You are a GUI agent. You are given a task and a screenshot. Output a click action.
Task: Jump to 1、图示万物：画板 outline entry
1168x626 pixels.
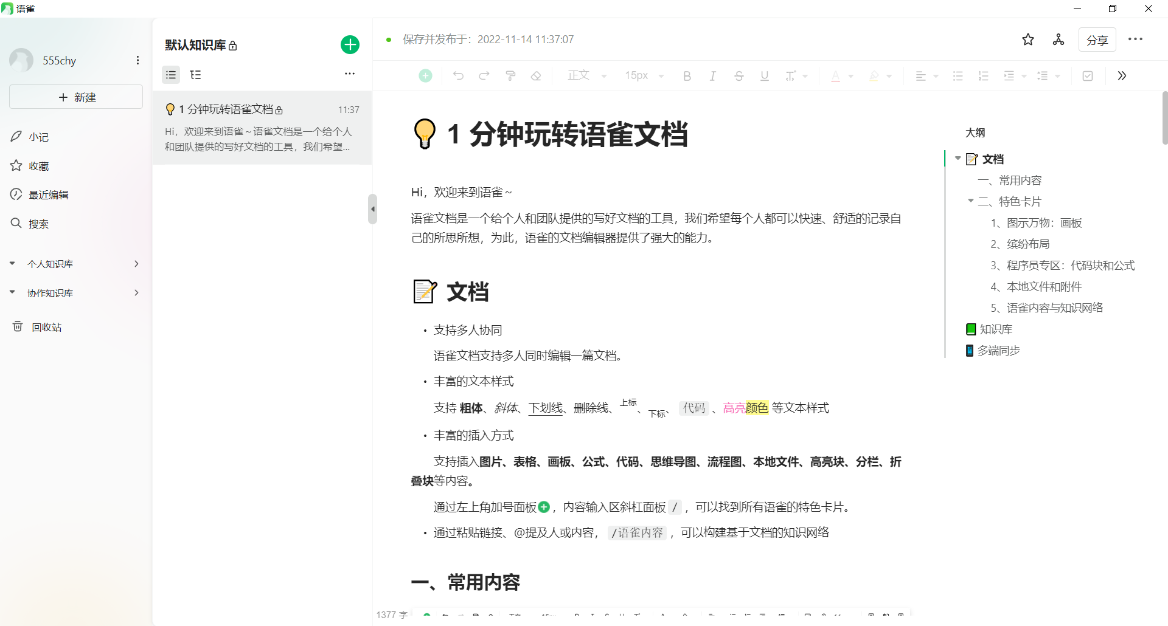click(1036, 223)
